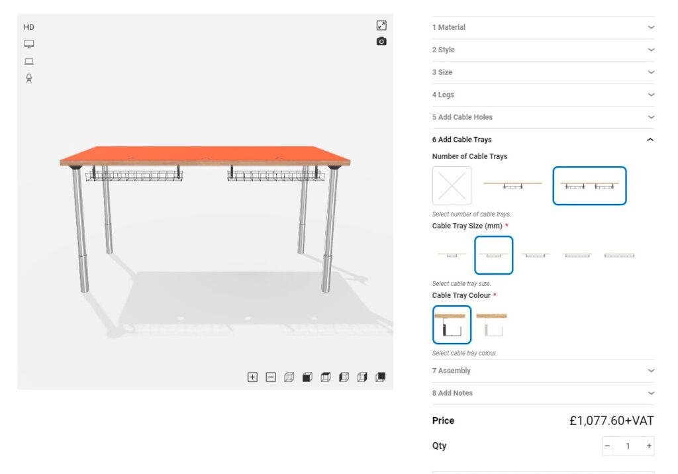Image resolution: width=678 pixels, height=474 pixels.
Task: Select the wireframe perspective cube view
Action: pos(289,377)
